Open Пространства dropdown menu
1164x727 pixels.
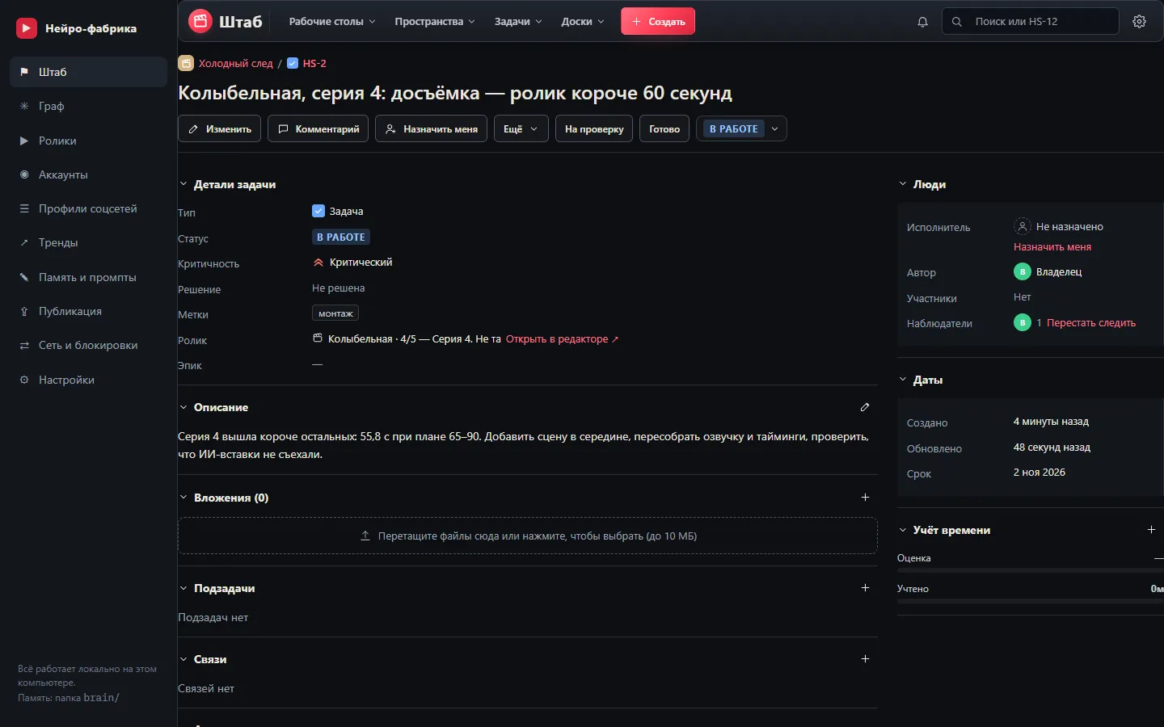435,22
